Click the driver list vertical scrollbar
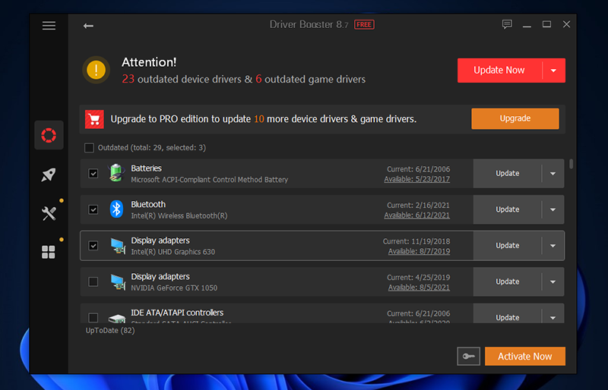608x390 pixels. tap(571, 164)
